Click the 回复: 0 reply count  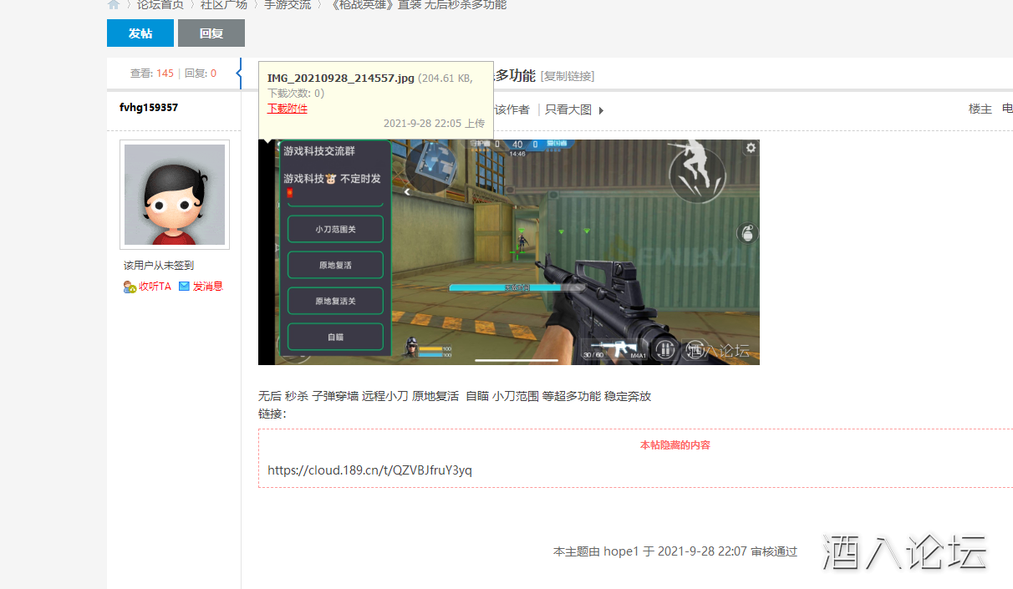coord(201,74)
